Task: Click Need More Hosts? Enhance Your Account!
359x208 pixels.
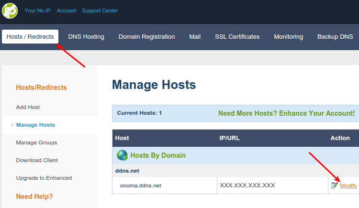Action: tap(286, 113)
